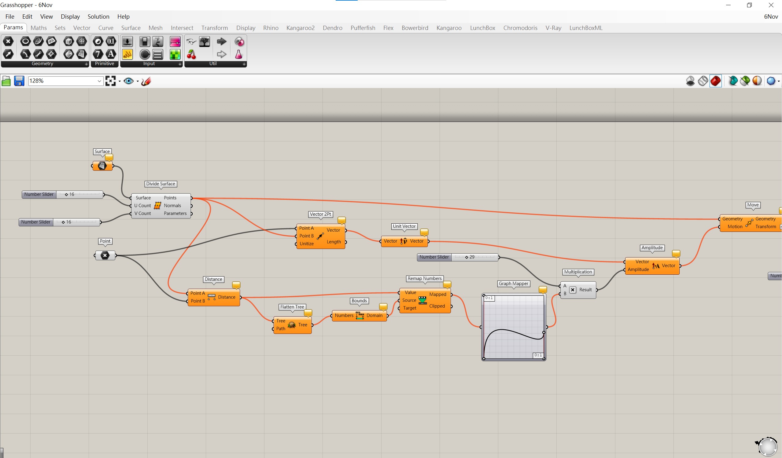
Task: Pick the Digit Scroller input icon
Action: (x=158, y=41)
